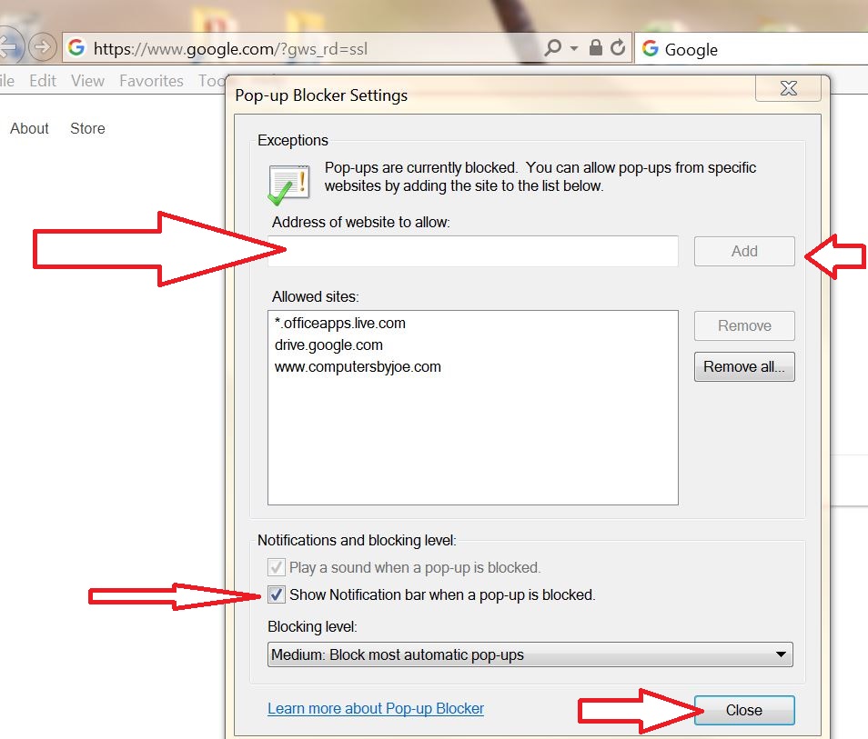Open the address bar search dropdown arrow
The width and height of the screenshot is (868, 739).
click(x=574, y=49)
